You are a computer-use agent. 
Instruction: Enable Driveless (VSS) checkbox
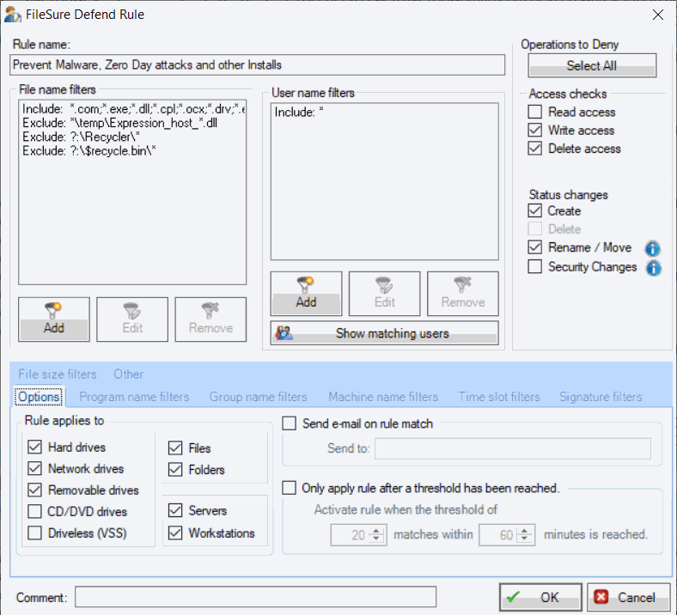(x=34, y=533)
